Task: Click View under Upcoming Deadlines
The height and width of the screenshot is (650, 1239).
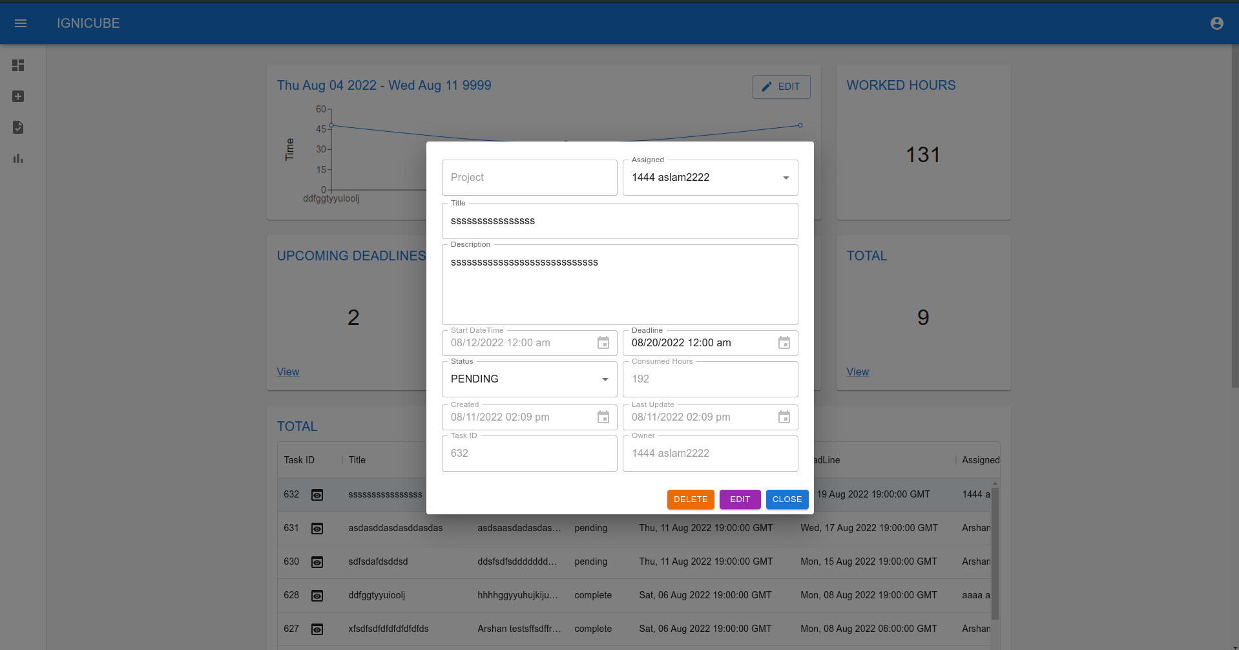Action: (287, 372)
